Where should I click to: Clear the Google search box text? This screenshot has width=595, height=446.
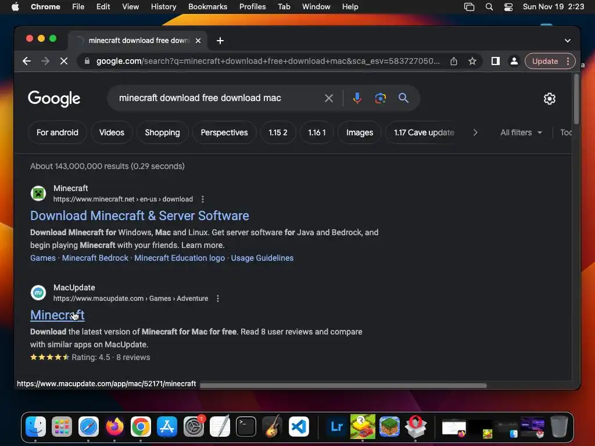pyautogui.click(x=329, y=98)
